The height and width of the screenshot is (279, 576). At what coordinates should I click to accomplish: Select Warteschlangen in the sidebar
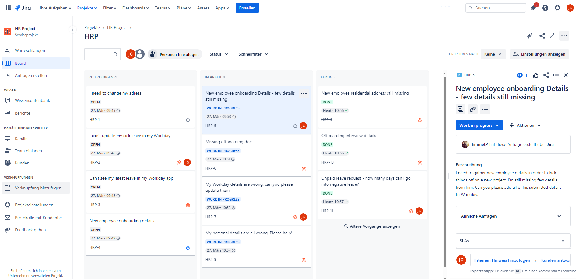[30, 50]
